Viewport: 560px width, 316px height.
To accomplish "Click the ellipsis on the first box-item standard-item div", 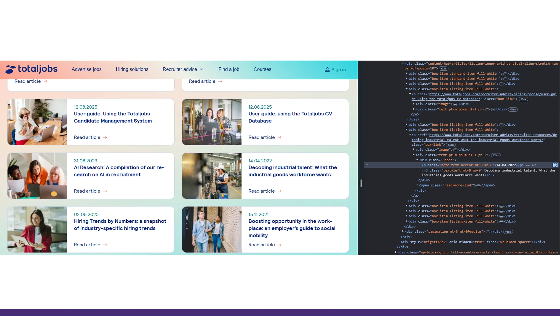I will click(x=505, y=74).
